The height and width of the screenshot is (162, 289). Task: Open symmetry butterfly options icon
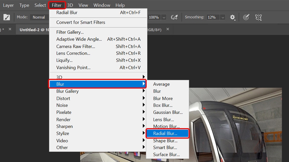tap(258, 17)
